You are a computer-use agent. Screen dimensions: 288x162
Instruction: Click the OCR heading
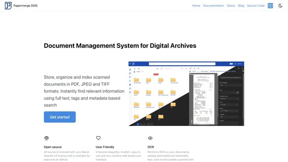(x=151, y=147)
